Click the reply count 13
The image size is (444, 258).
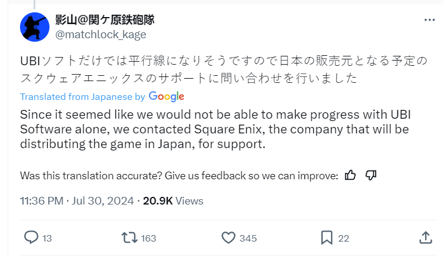48,238
